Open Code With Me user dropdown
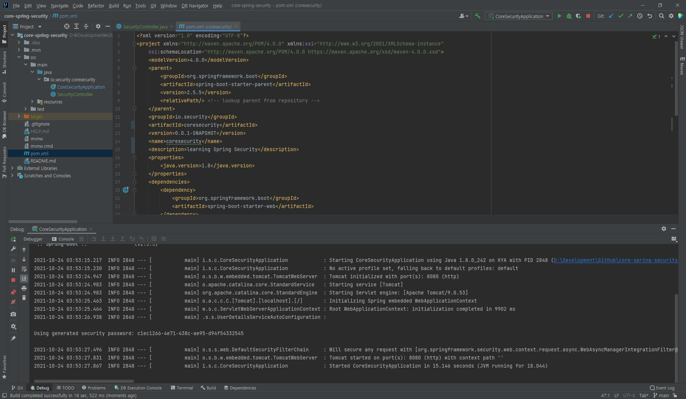This screenshot has width=686, height=399. [464, 16]
